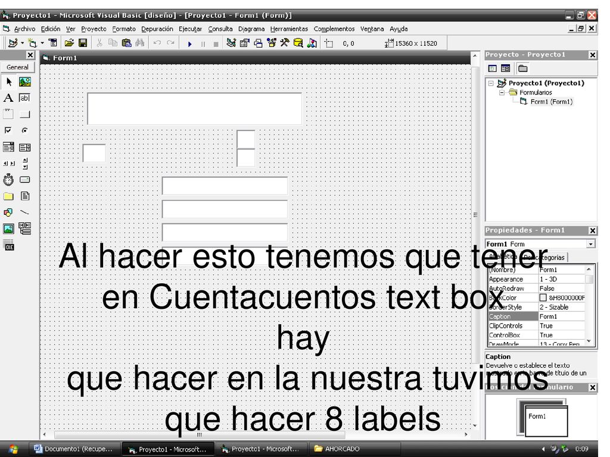Viewport: 610px width, 457px height.
Task: Select the FileListBox control tool
Action: (x=25, y=196)
